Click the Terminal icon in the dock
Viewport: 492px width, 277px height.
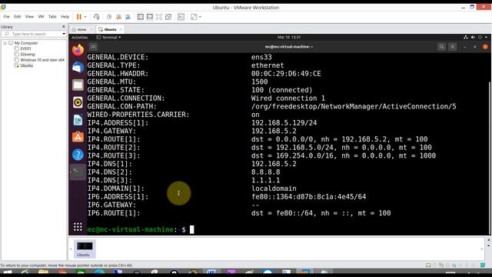(x=78, y=172)
